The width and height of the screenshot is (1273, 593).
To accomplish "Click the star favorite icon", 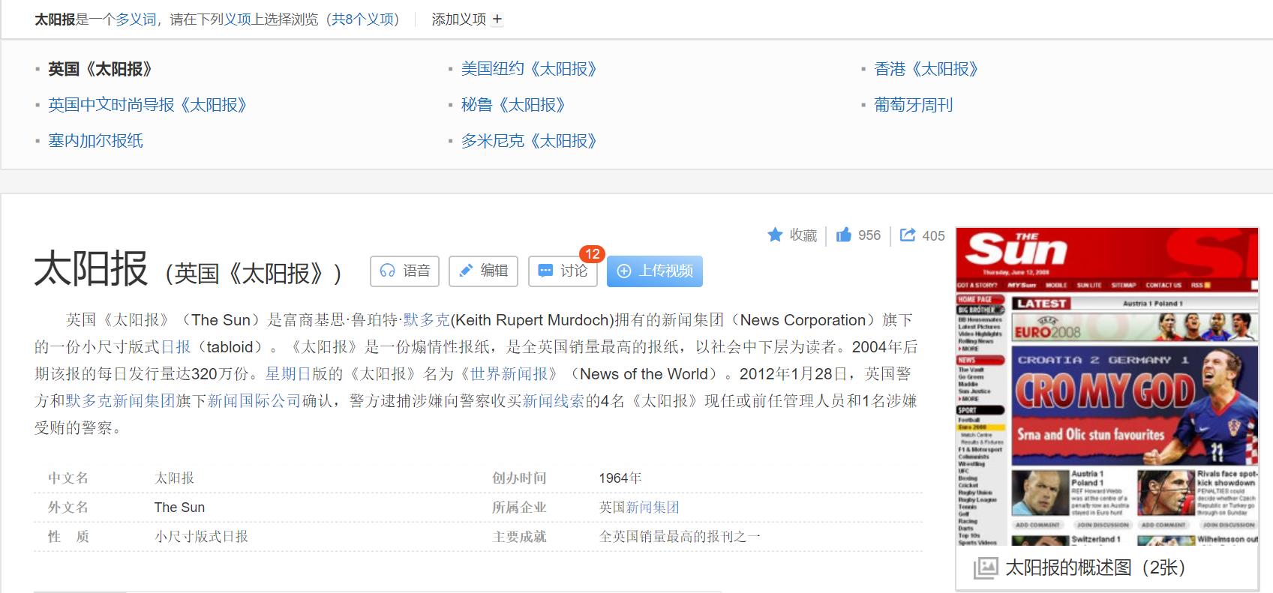I will click(x=775, y=235).
